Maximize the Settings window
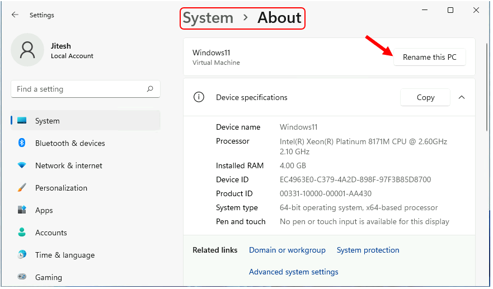493x289 pixels. coord(450,10)
